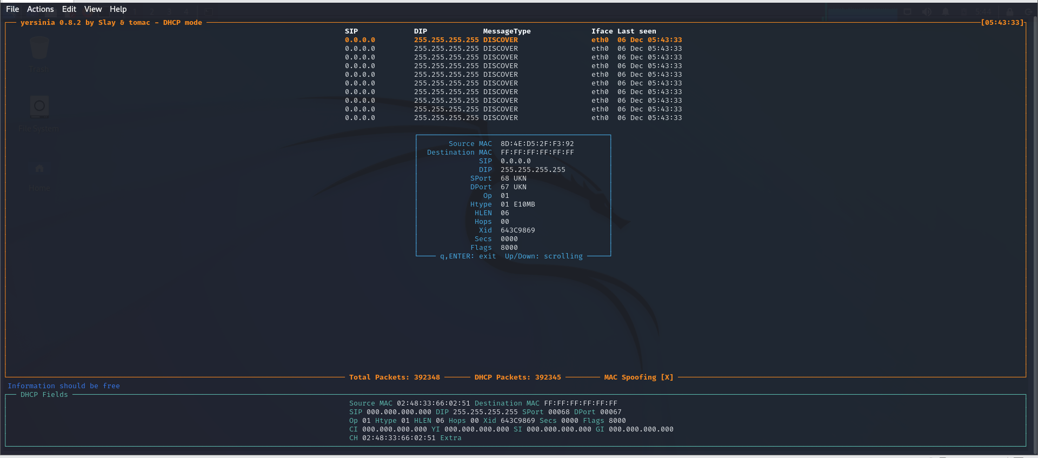Click Destination MAC row in the packet popup
Screen dimensions: 1038x458
501,152
